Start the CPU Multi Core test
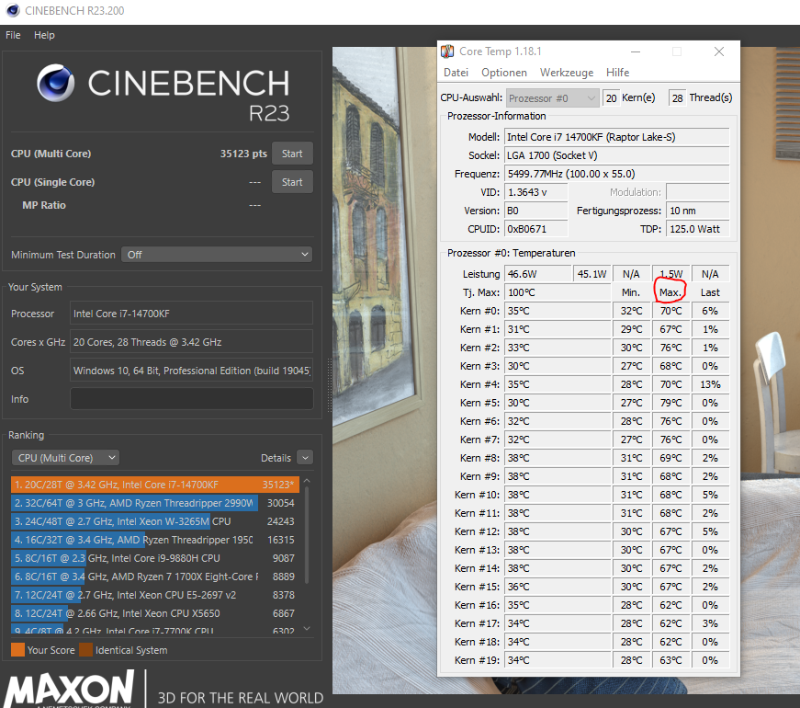This screenshot has height=708, width=800. pos(292,154)
